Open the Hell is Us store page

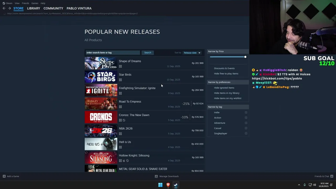[x=144, y=144]
